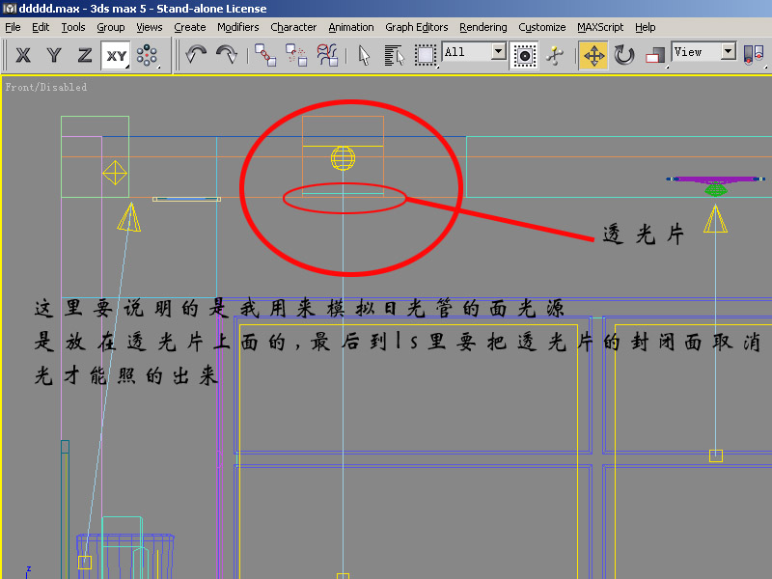Open the Edit menu
The height and width of the screenshot is (579, 772).
pos(41,27)
